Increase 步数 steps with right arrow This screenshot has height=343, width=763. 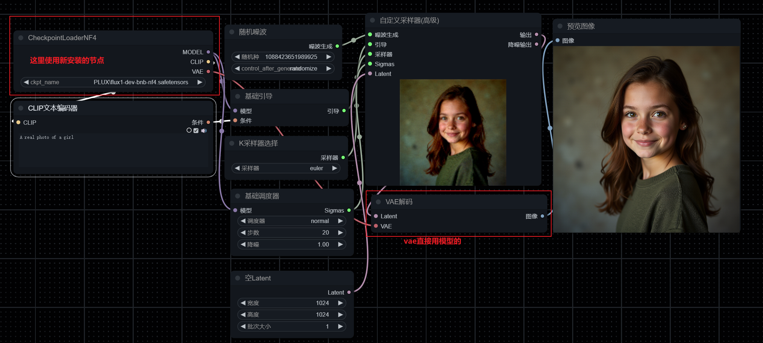pyautogui.click(x=340, y=233)
